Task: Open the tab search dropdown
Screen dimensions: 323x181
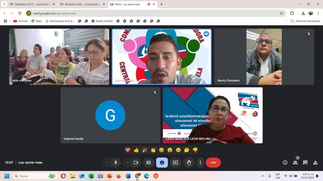Action: click(4, 4)
